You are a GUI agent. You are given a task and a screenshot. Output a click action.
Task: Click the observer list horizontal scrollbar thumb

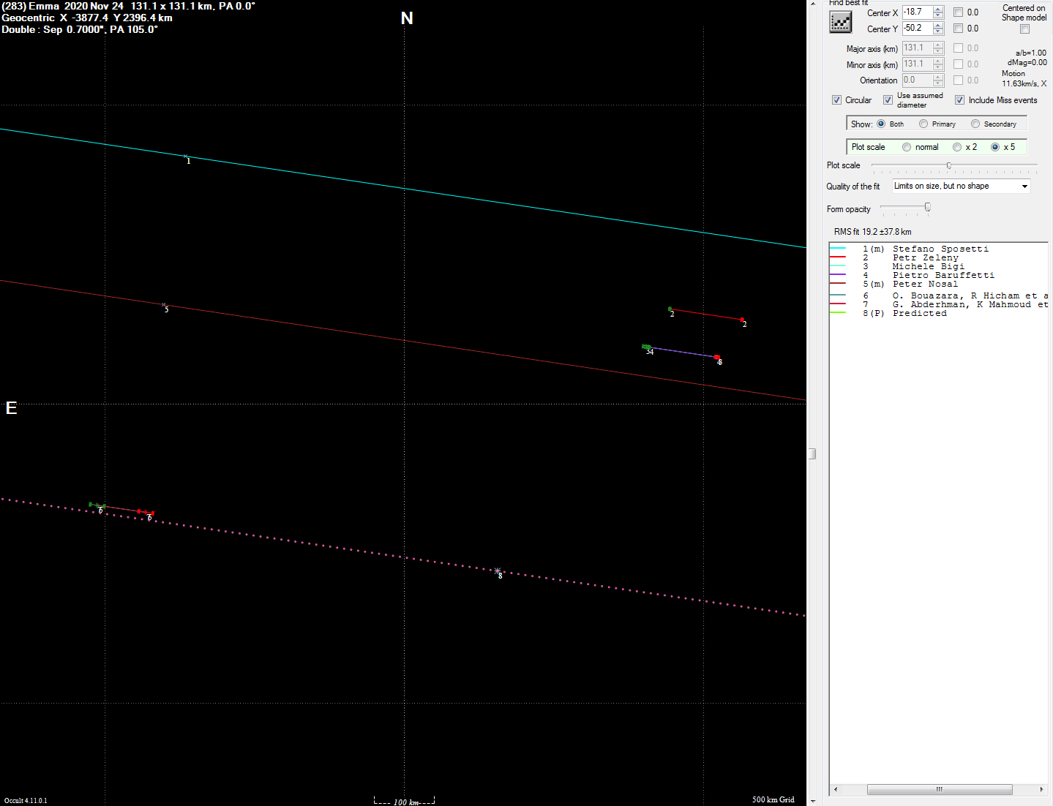click(940, 789)
